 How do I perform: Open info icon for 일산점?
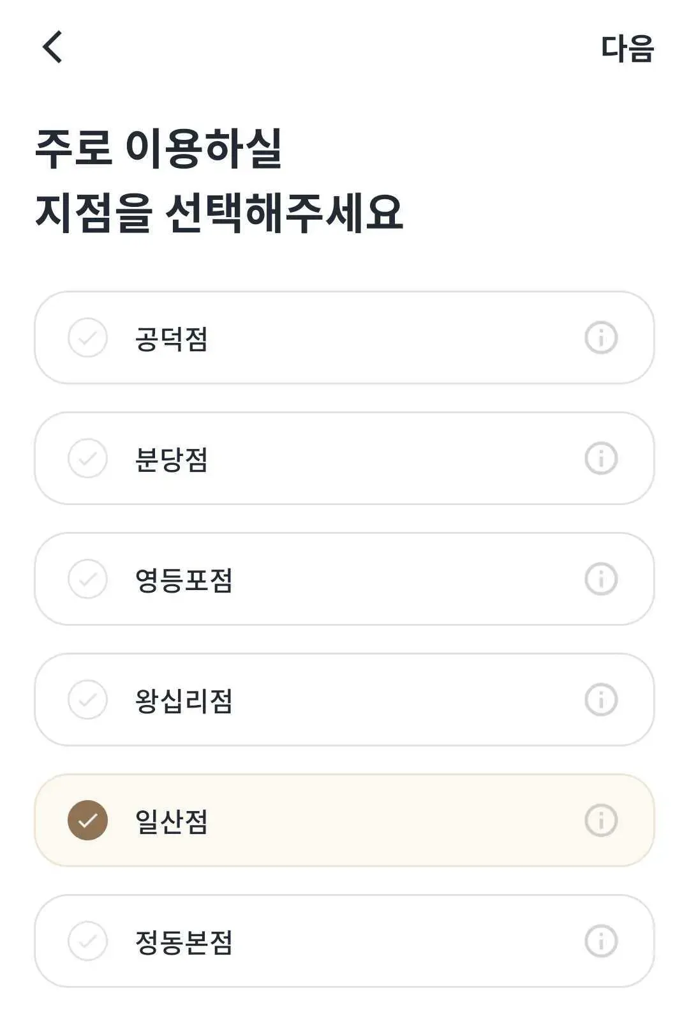pyautogui.click(x=601, y=821)
